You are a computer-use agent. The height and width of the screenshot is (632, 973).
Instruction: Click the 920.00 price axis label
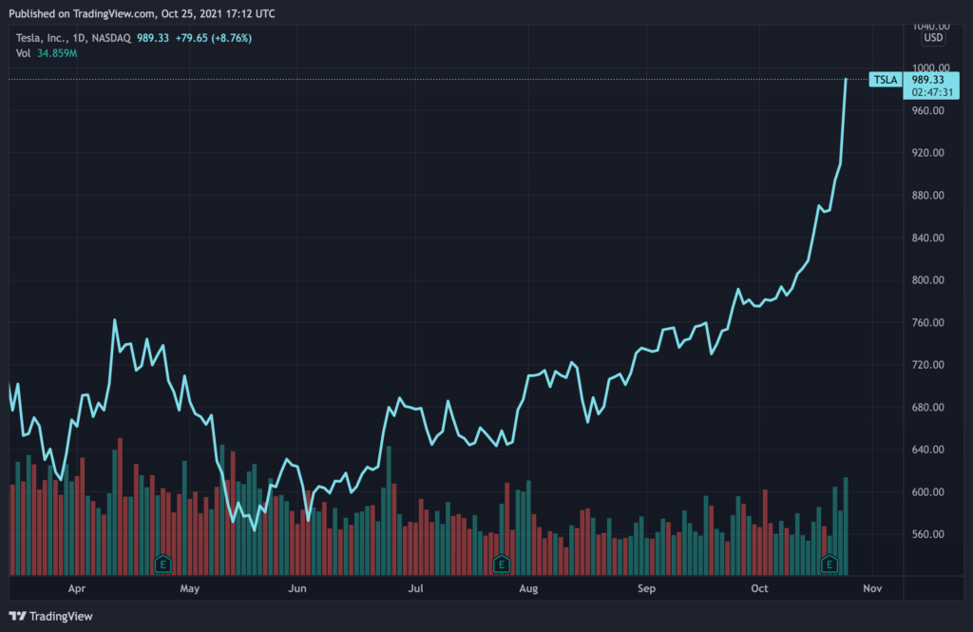927,153
